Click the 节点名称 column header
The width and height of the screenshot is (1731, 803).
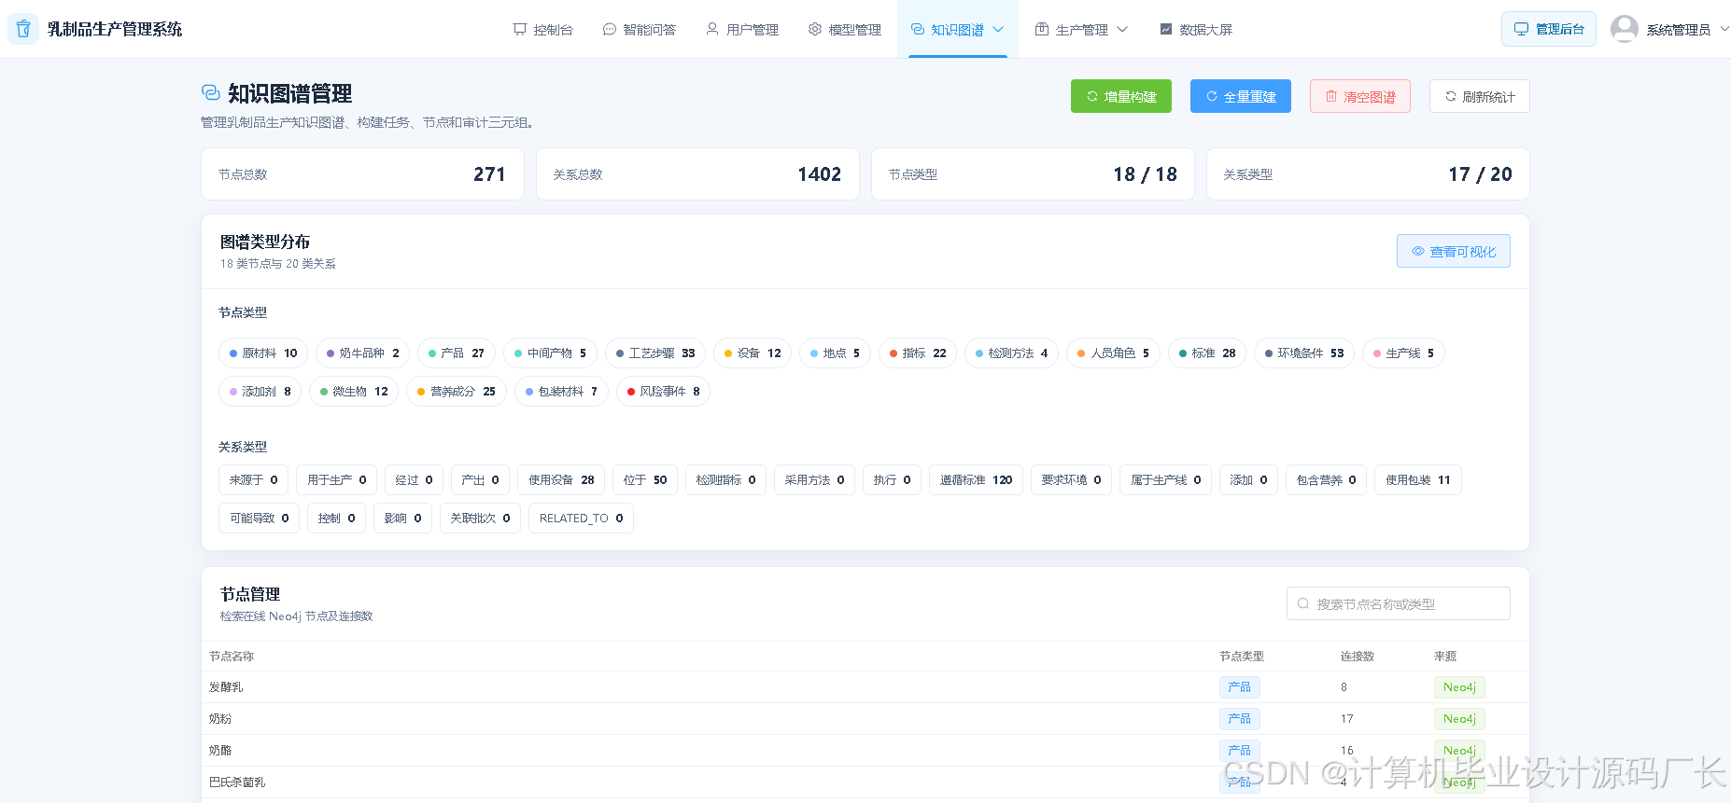(232, 657)
